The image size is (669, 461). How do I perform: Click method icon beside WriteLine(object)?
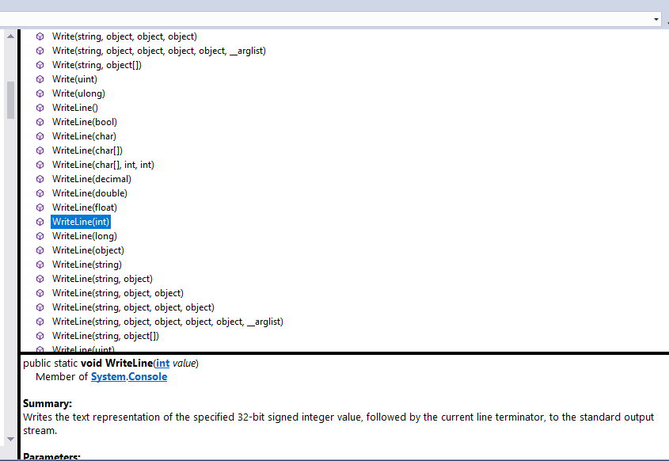coord(40,250)
